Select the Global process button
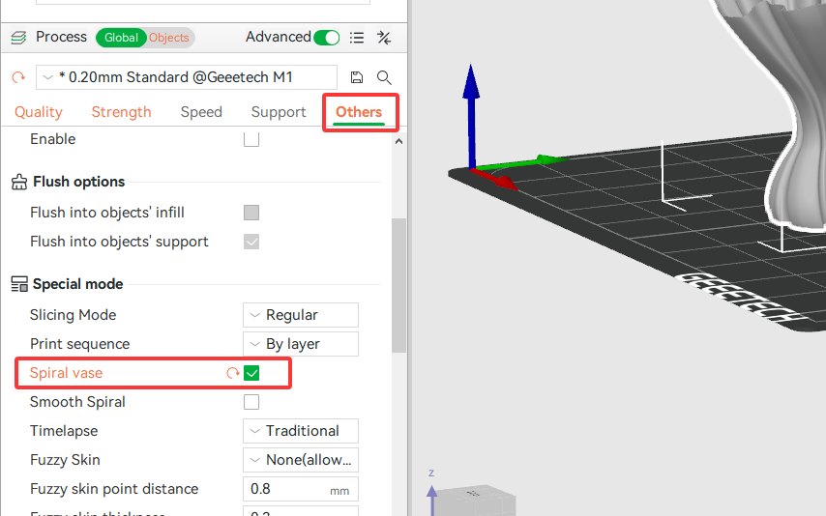 click(121, 38)
